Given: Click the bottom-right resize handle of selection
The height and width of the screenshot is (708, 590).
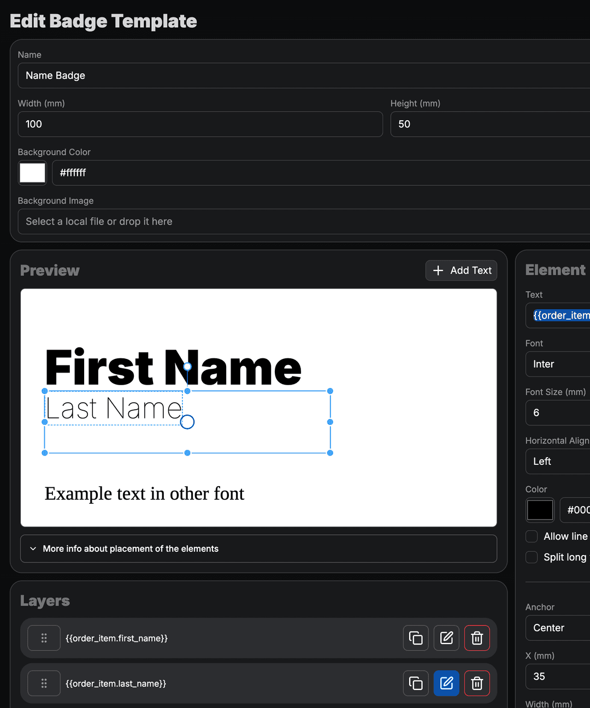Looking at the screenshot, I should (330, 453).
